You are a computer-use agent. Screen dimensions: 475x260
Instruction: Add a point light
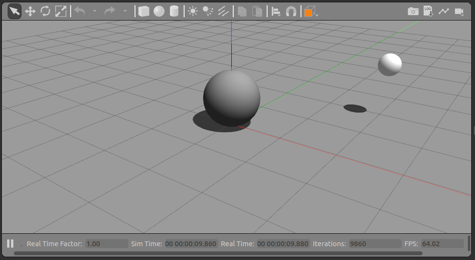[x=193, y=11]
